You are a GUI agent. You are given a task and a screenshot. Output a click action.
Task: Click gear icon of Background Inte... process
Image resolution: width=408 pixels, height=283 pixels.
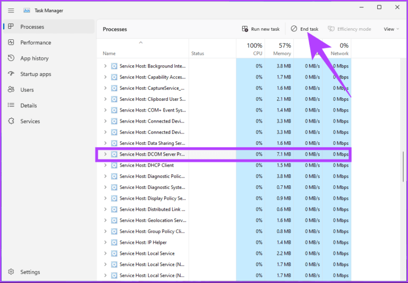click(114, 66)
